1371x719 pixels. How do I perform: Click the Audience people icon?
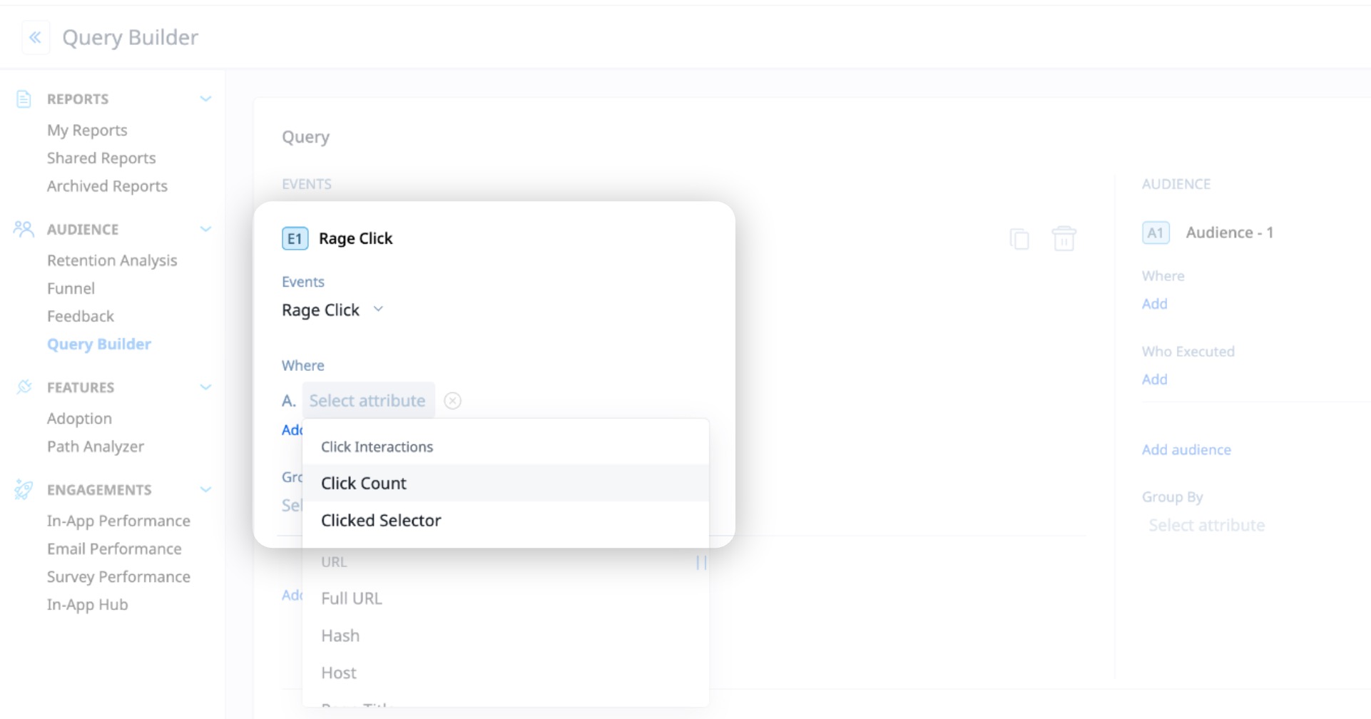coord(24,229)
